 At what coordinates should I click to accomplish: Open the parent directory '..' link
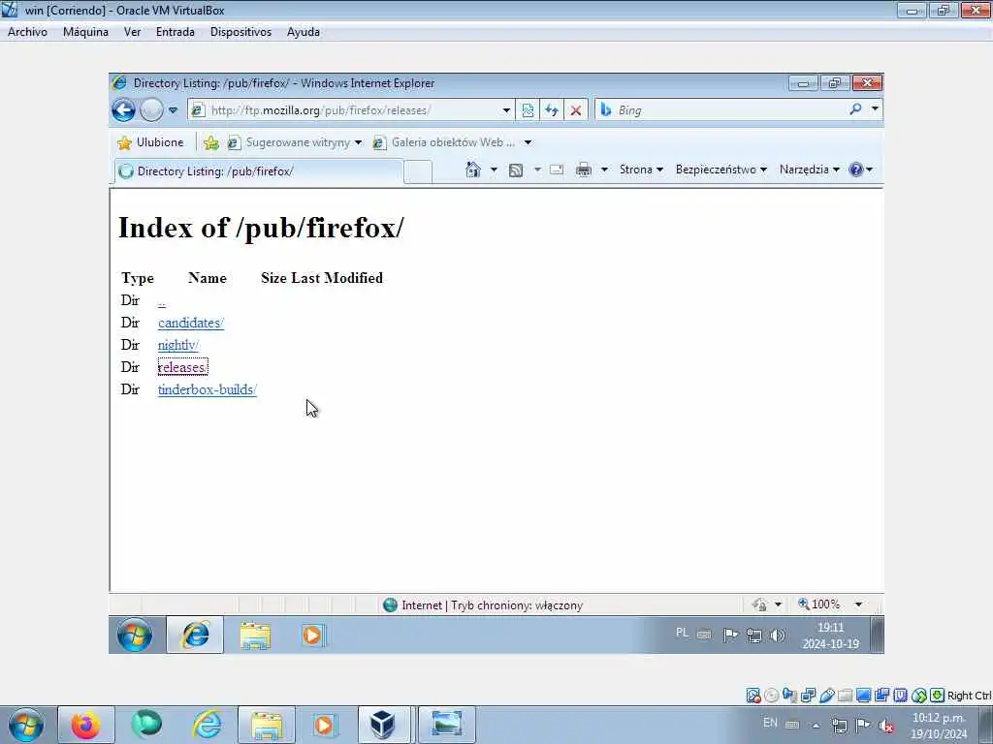(162, 301)
